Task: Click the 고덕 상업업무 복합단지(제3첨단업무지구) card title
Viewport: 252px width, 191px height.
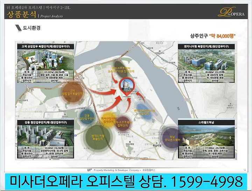Action: tap(45, 47)
